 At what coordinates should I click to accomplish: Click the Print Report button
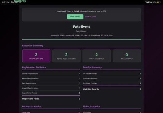click(x=75, y=17)
